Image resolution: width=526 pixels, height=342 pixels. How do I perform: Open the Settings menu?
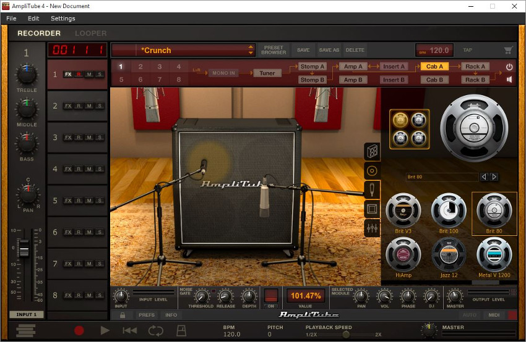pos(63,19)
